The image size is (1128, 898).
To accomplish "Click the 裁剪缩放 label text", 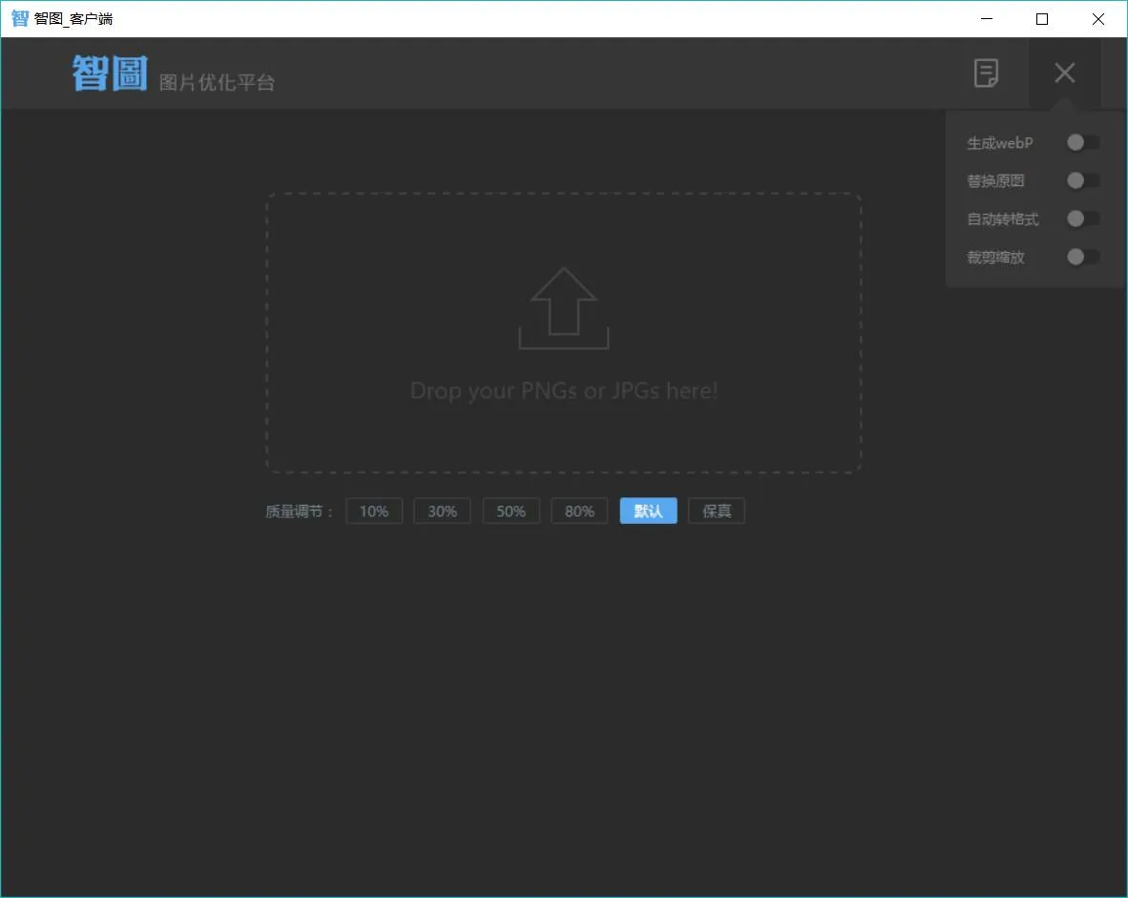I will pyautogui.click(x=995, y=257).
